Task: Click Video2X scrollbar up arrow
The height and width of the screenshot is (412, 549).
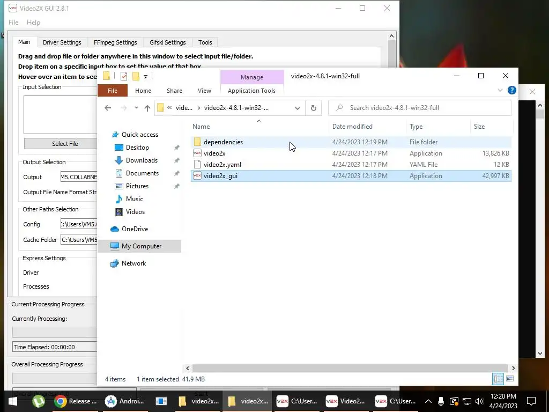Action: (391, 36)
